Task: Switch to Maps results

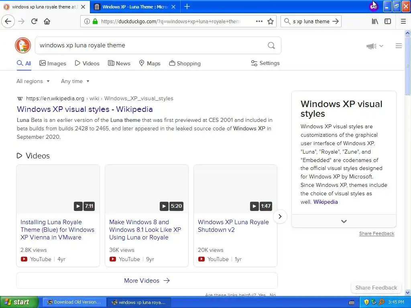Action: (149, 63)
